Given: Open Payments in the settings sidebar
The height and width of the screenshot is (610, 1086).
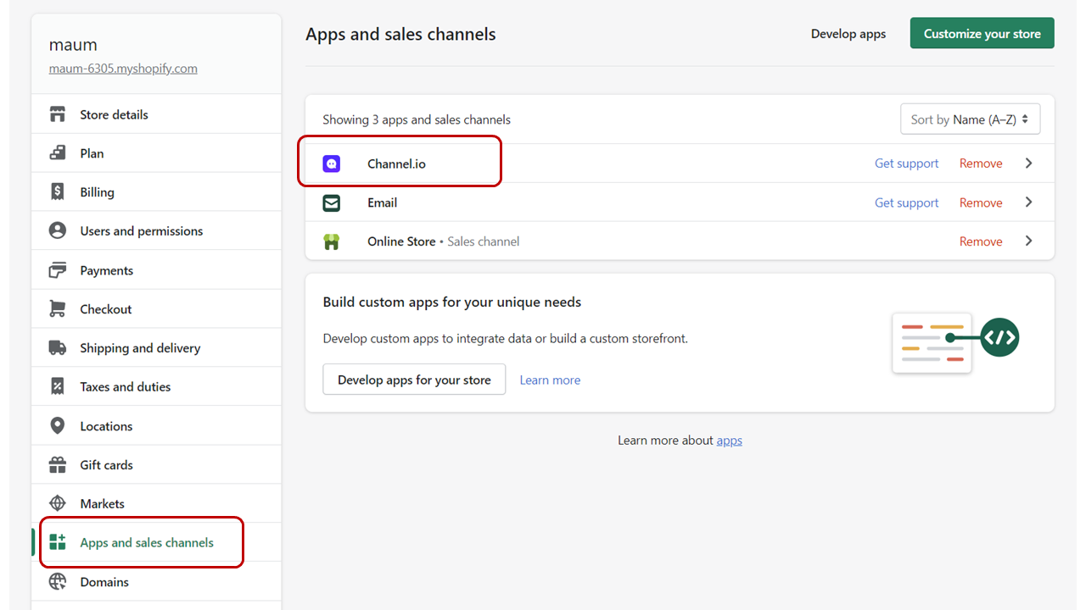Looking at the screenshot, I should tap(106, 270).
